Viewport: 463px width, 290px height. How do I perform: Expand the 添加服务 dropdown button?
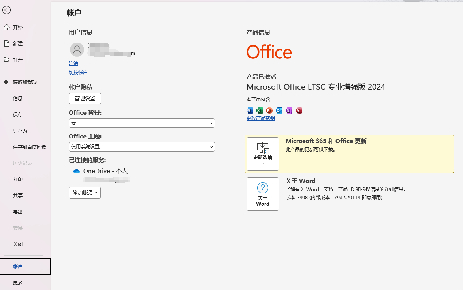tap(85, 193)
